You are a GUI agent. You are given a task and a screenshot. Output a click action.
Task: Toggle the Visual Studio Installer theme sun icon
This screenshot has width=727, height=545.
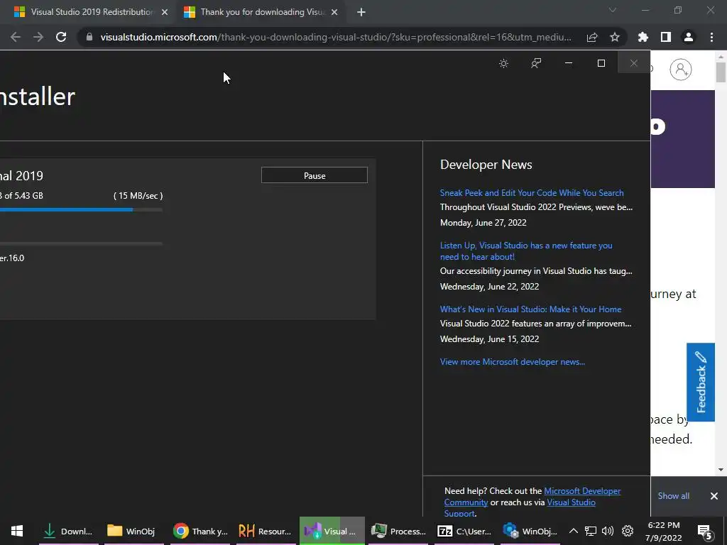coord(503,63)
